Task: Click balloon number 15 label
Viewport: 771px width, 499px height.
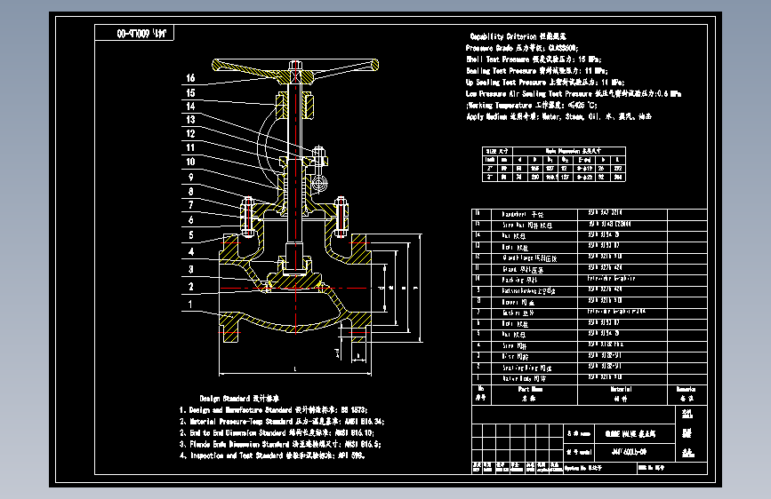Action: coord(191,93)
